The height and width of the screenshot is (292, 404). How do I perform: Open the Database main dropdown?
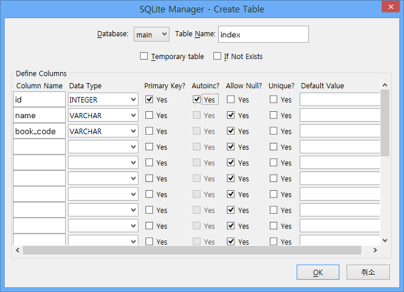152,34
